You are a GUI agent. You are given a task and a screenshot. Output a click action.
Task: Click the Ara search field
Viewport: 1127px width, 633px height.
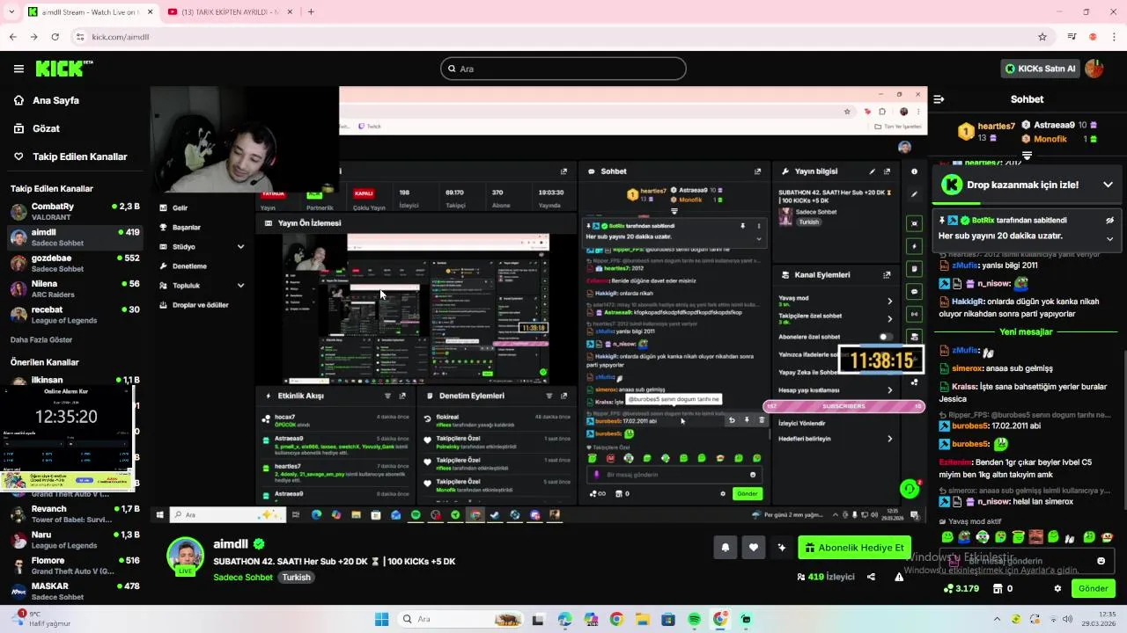pyautogui.click(x=563, y=69)
